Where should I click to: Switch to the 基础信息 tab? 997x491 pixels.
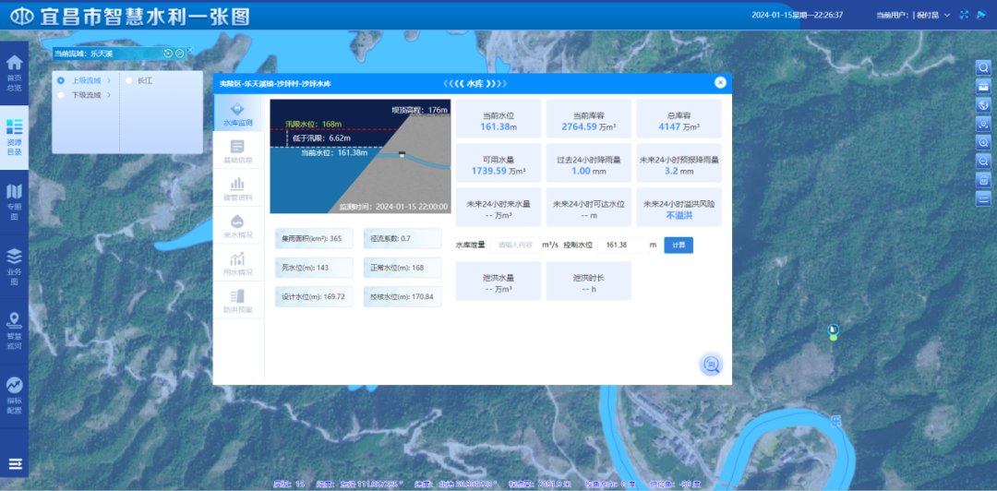coord(237,151)
